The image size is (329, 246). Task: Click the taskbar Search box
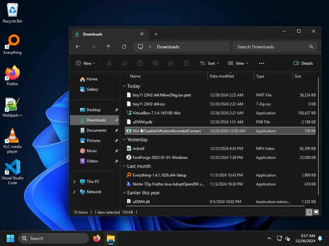coord(54,238)
